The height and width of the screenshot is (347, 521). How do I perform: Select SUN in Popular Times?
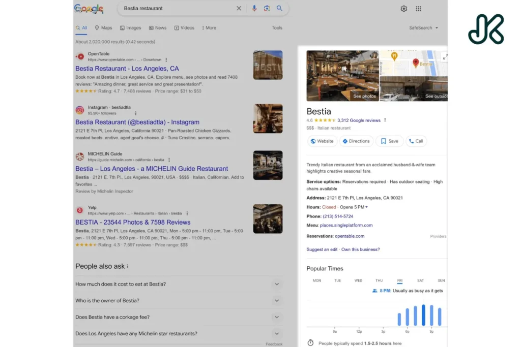tap(441, 280)
